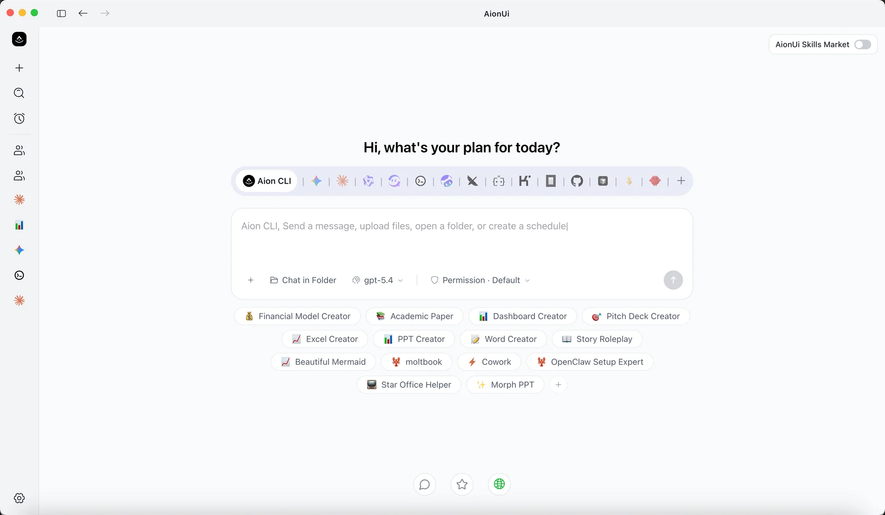Choose the Claude starburst agent tab
Screen dimensions: 885x515
(x=342, y=181)
